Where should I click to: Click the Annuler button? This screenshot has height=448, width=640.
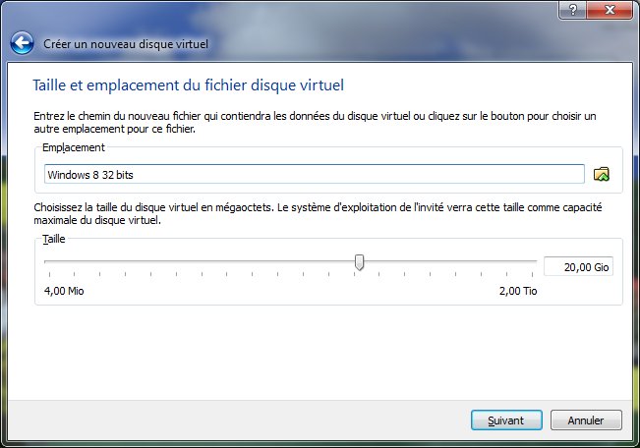[x=586, y=420]
